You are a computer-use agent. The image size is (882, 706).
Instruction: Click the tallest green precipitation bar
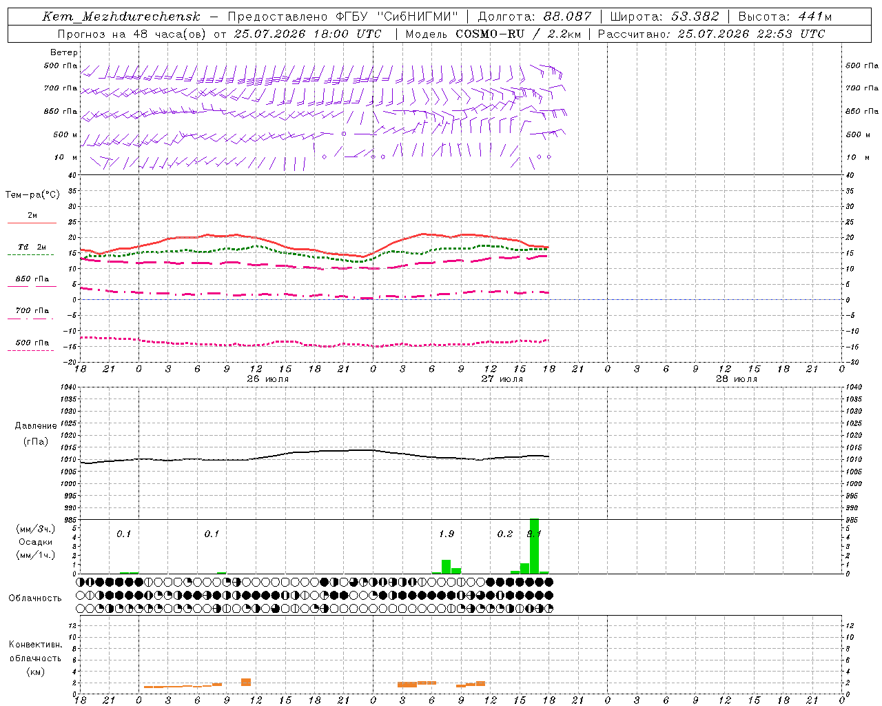[x=534, y=546]
